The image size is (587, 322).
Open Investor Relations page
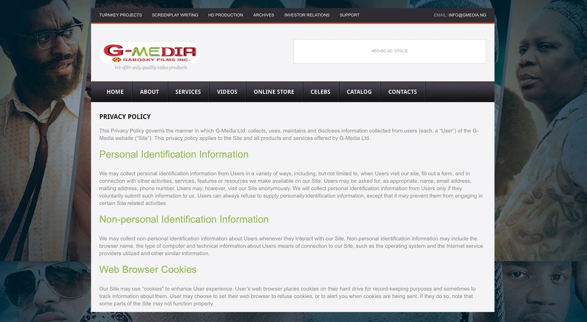pos(307,15)
